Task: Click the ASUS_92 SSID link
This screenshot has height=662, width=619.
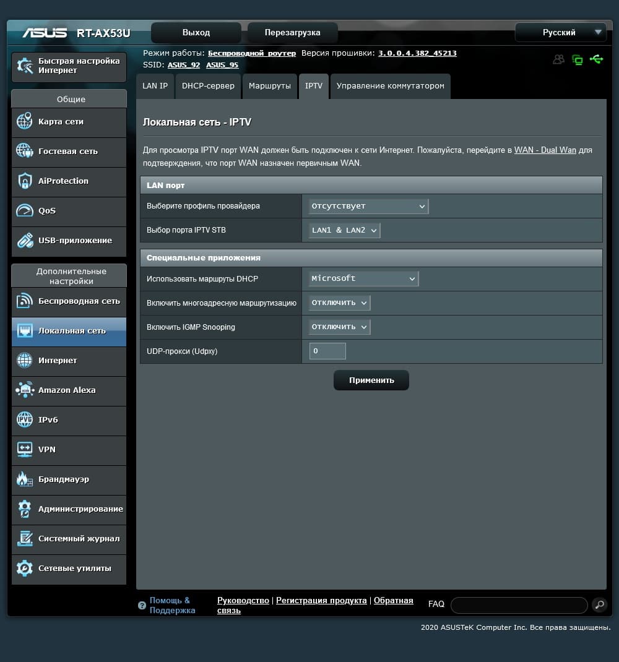Action: tap(184, 65)
